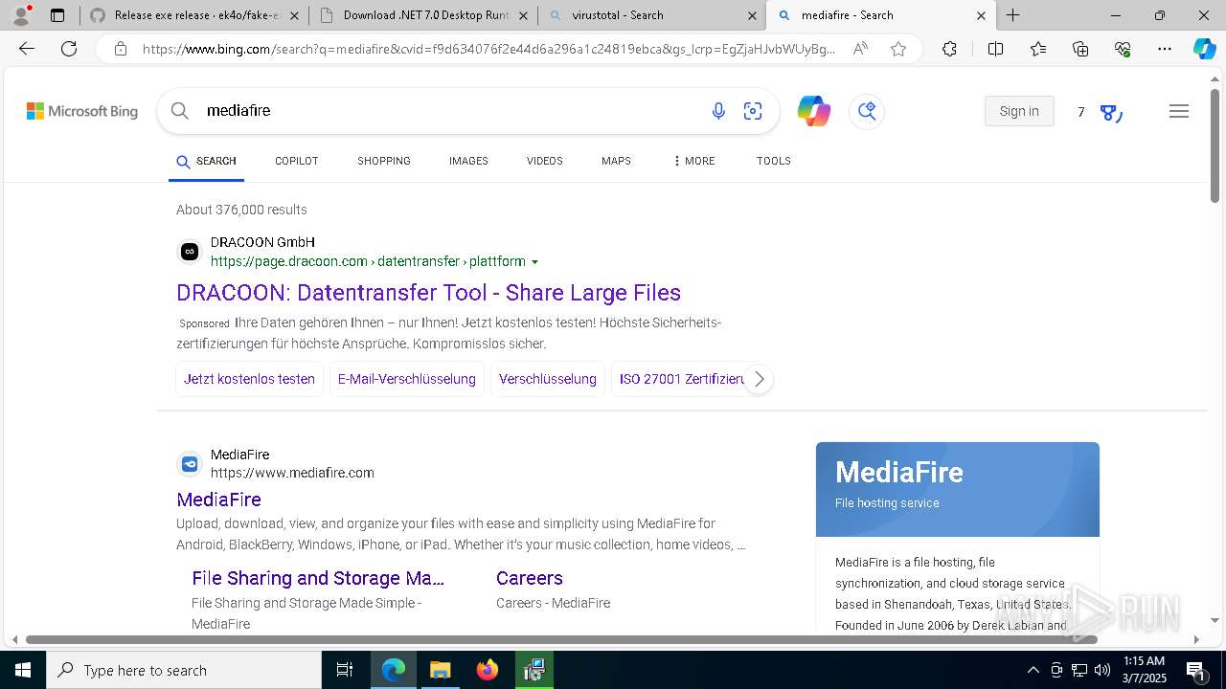The image size is (1226, 689).
Task: Open Microsoft Rewards medal icon
Action: pos(1110,113)
